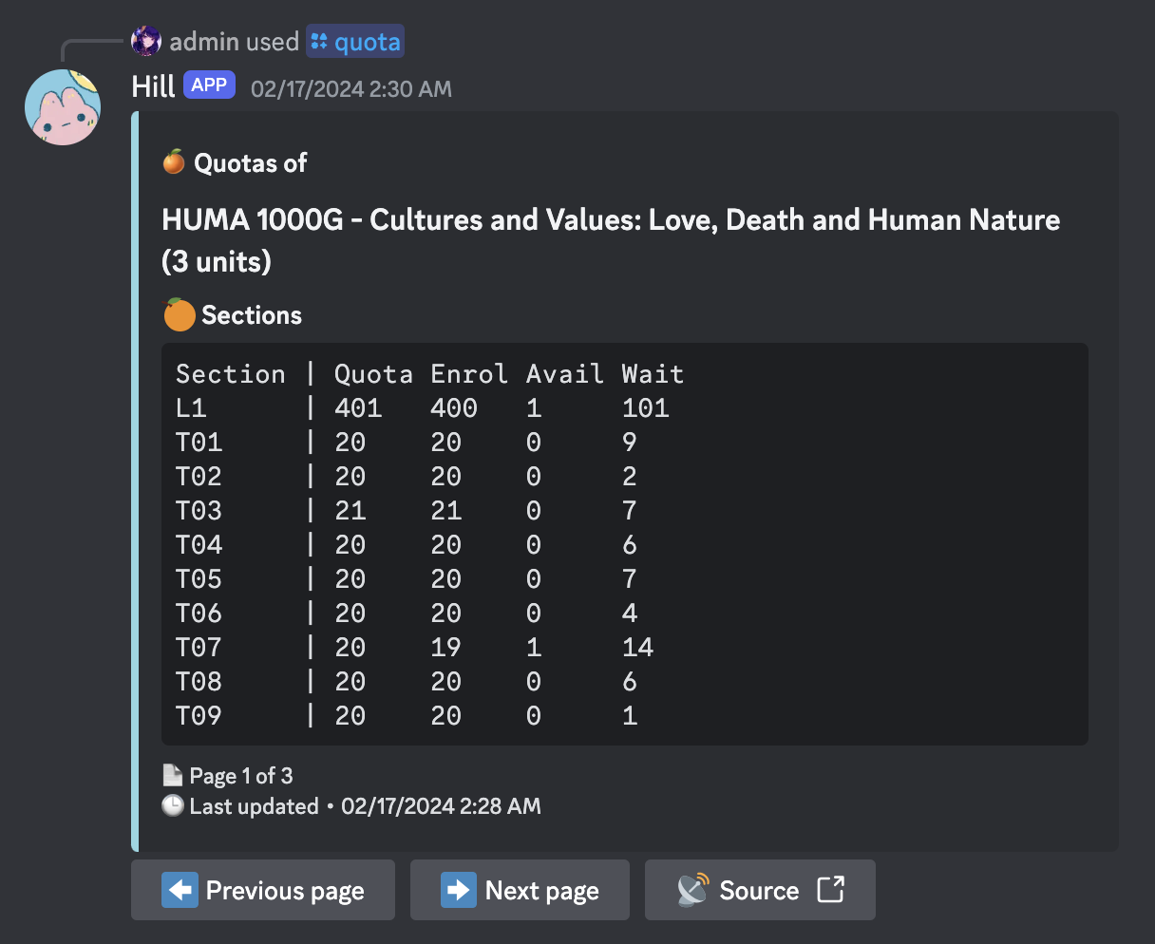Image resolution: width=1155 pixels, height=944 pixels.
Task: Click the satellite dish icon on Source
Action: [x=692, y=890]
